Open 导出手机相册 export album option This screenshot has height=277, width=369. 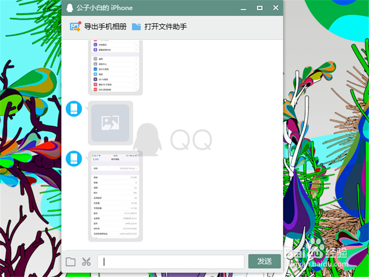[x=105, y=26]
